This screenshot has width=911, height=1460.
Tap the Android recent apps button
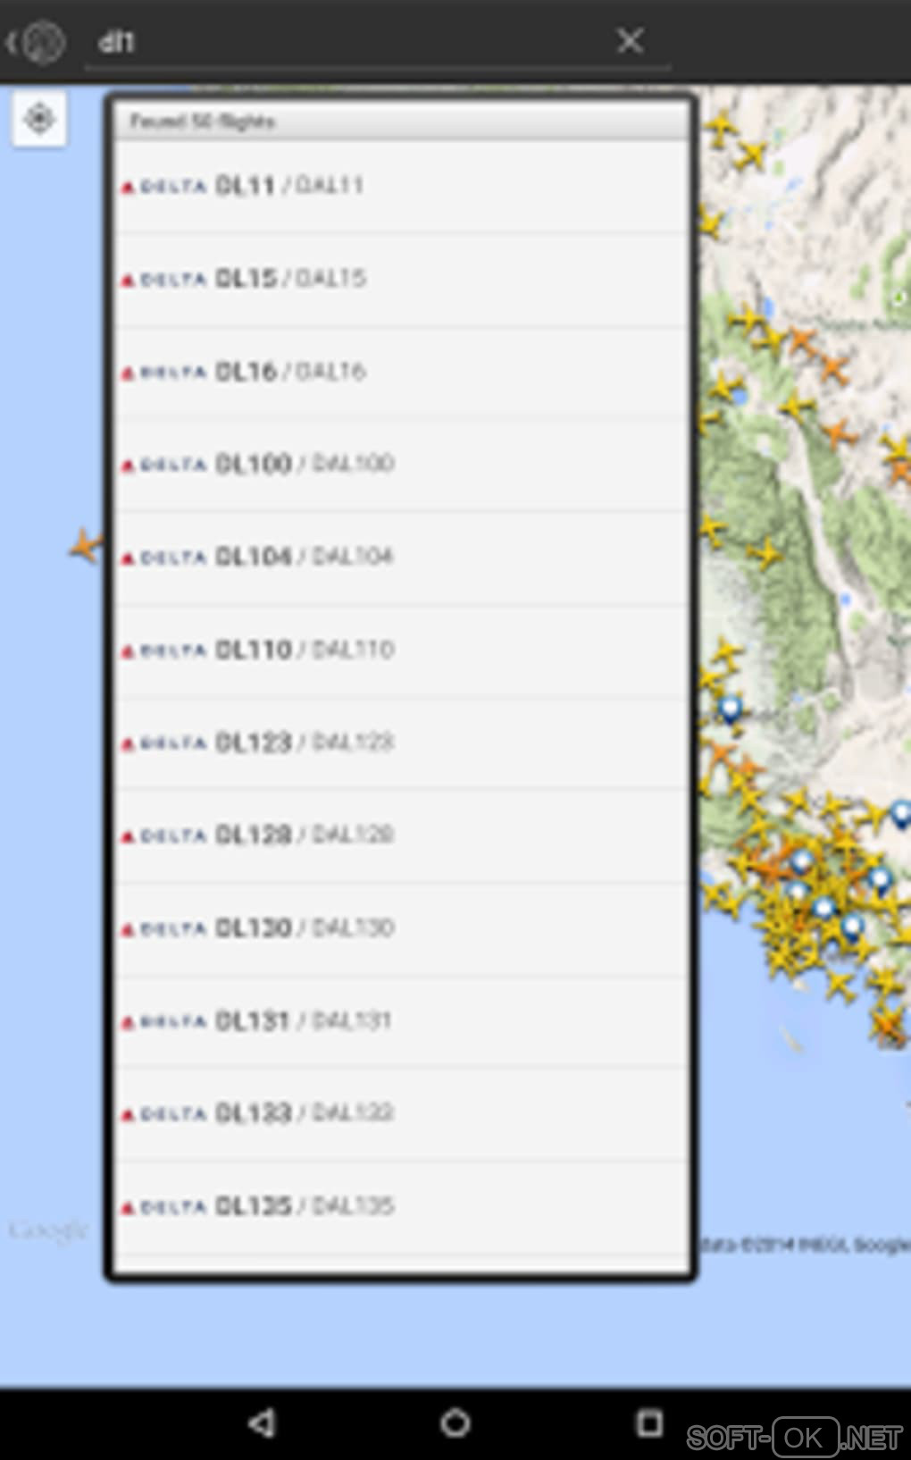pos(649,1423)
